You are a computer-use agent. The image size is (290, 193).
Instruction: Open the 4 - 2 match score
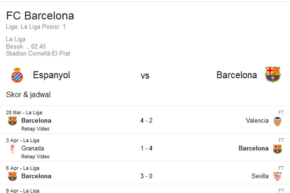(x=146, y=121)
